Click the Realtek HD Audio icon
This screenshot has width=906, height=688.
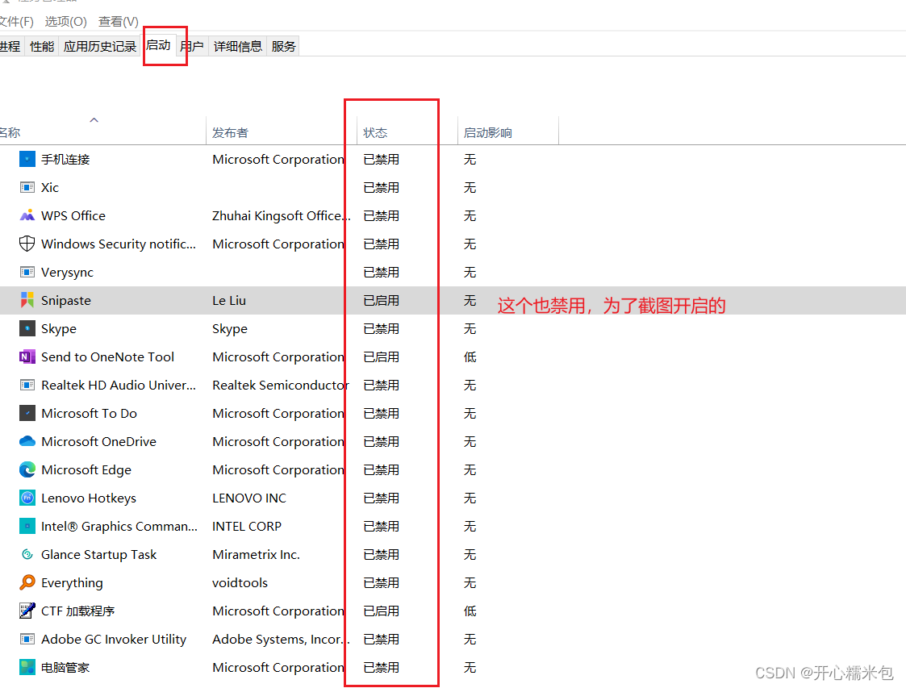point(27,385)
